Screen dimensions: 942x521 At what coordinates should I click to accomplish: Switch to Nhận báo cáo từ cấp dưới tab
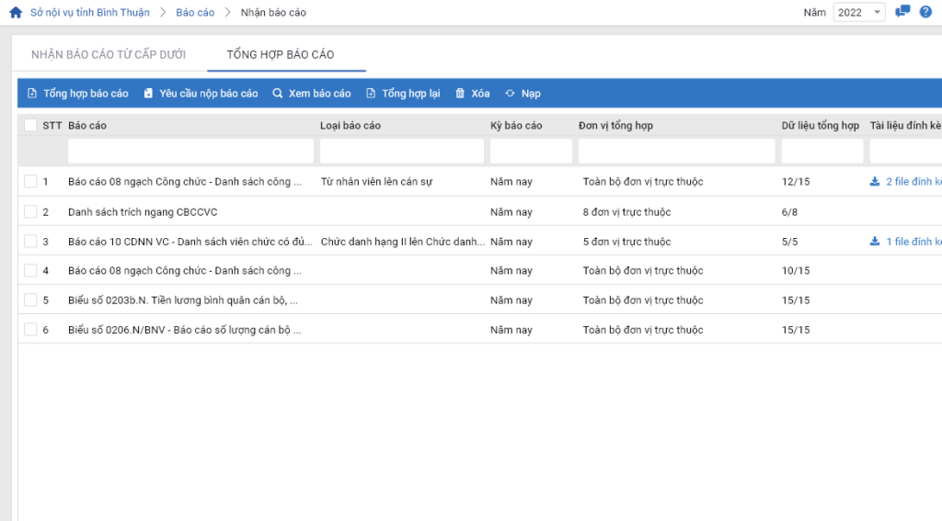click(x=109, y=55)
